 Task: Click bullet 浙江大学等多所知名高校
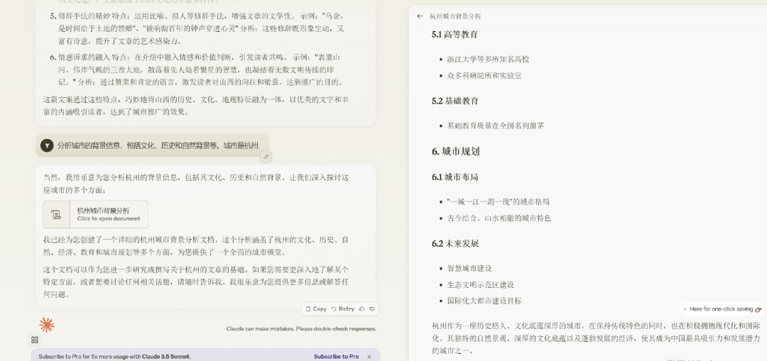tap(488, 59)
